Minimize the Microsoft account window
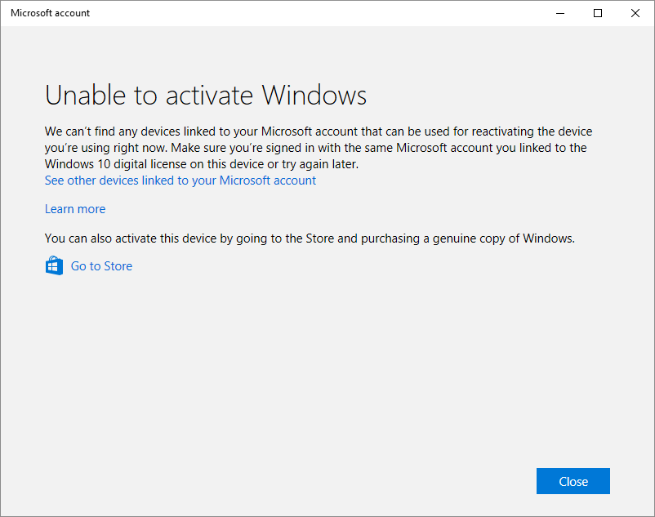This screenshot has width=655, height=517. (560, 13)
